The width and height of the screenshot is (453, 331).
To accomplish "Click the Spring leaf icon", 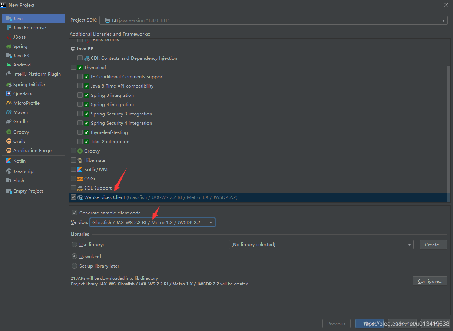I will pos(9,46).
